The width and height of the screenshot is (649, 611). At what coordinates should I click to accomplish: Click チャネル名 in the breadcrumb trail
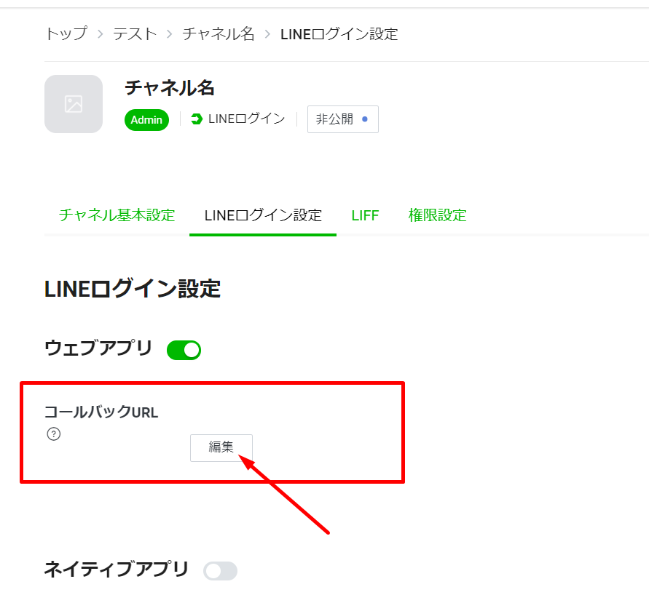(218, 34)
